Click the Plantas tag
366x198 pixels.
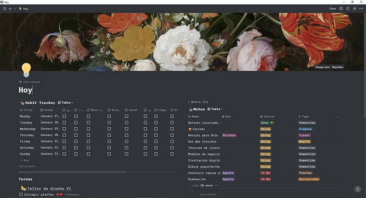[305, 173]
